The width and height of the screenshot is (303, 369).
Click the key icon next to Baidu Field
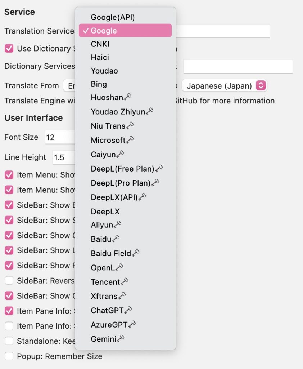(x=135, y=253)
